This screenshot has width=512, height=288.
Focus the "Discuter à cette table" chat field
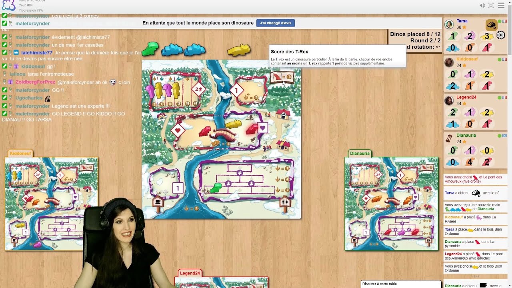[401, 284]
